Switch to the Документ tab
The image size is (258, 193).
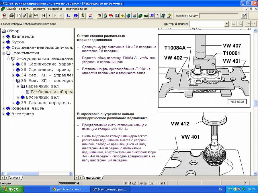click(93, 178)
